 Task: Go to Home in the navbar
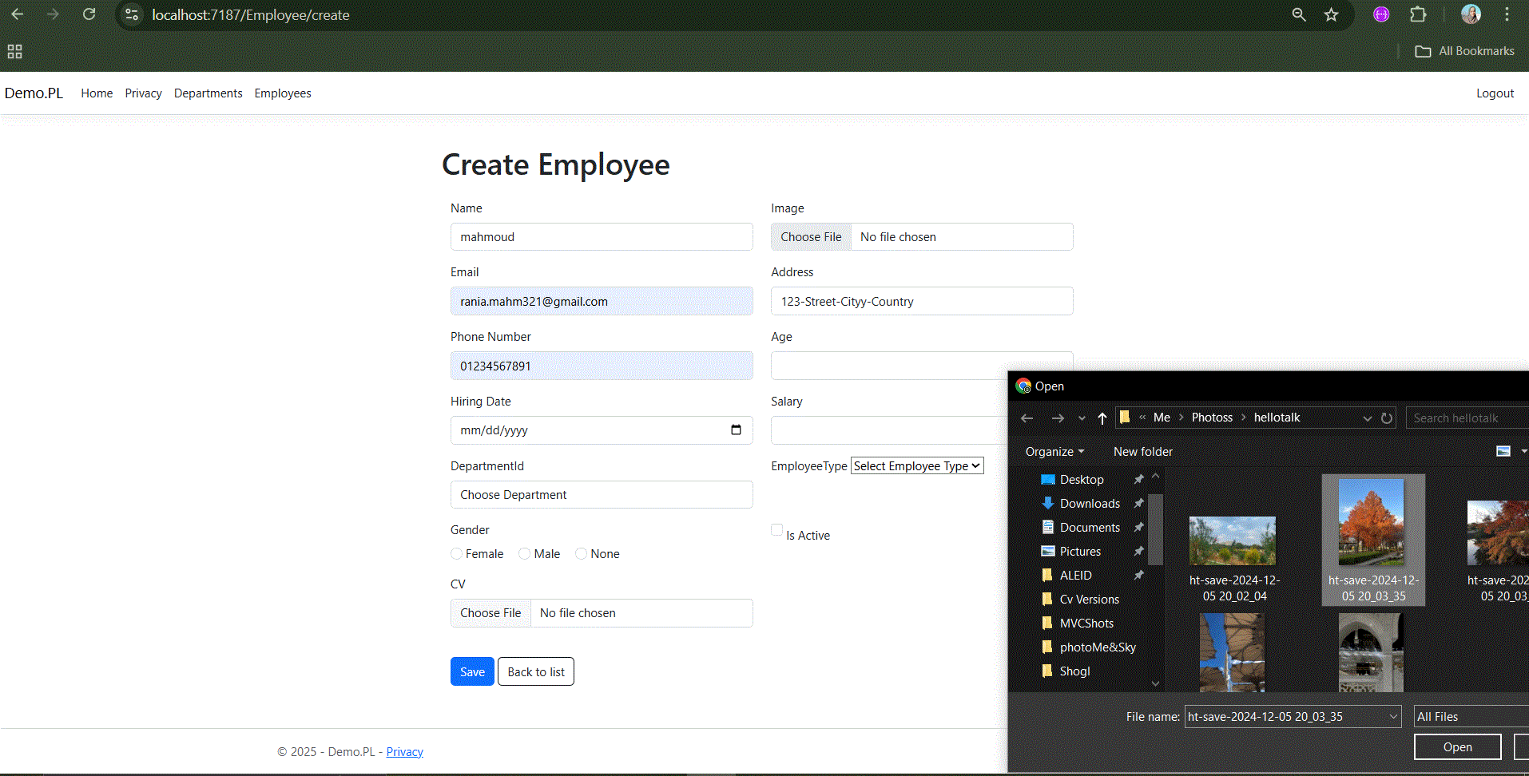click(97, 93)
